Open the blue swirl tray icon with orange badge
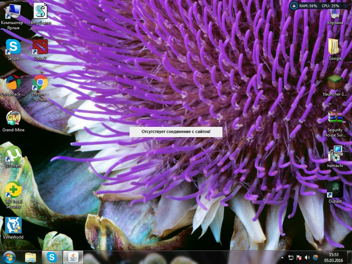 coord(316,257)
